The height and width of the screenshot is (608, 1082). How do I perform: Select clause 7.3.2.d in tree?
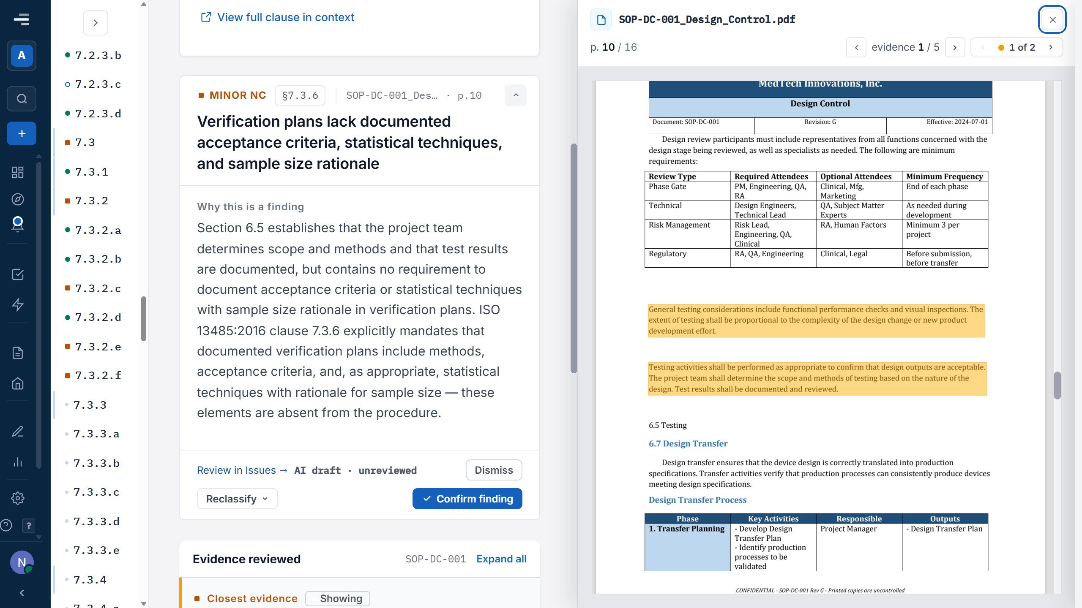pos(94,317)
